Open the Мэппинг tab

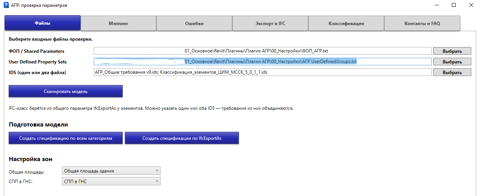point(118,23)
